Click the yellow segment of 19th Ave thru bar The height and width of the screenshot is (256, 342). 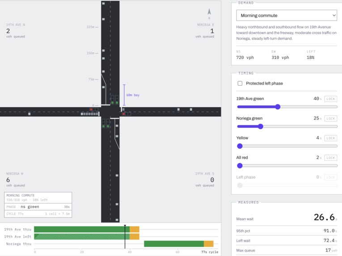click(135, 229)
